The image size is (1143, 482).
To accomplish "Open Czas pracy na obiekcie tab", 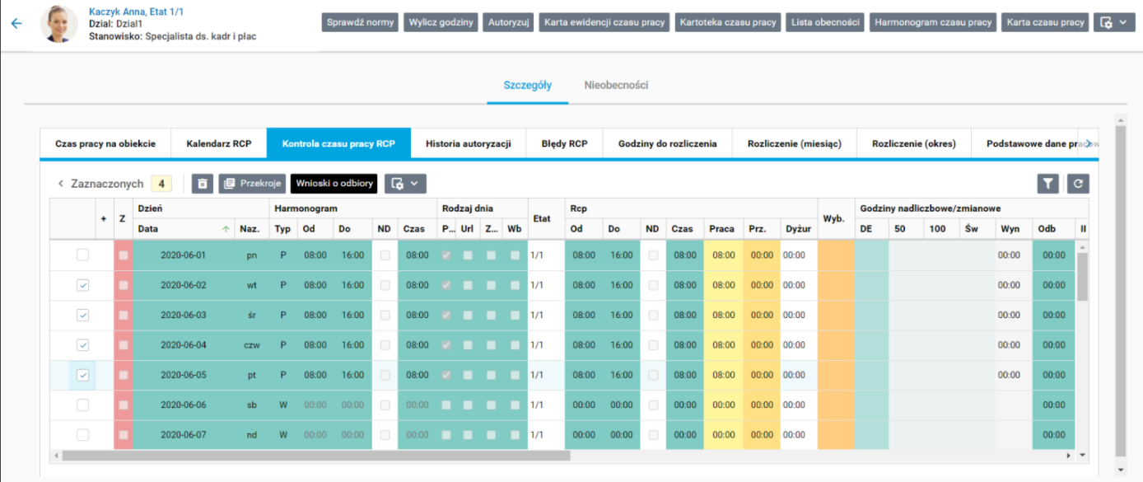I will click(105, 143).
